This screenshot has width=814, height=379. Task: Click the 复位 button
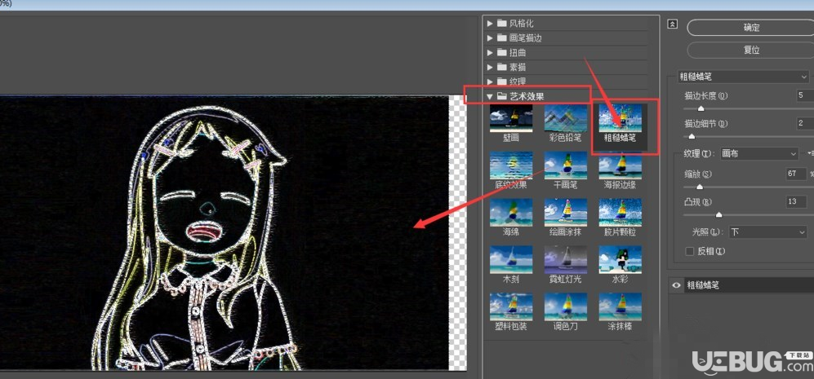(x=751, y=51)
